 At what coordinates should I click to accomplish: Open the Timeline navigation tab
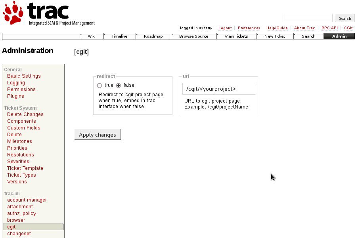coord(119,36)
